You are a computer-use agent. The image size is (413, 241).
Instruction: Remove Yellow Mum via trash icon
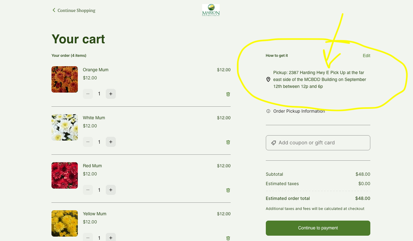pos(228,238)
